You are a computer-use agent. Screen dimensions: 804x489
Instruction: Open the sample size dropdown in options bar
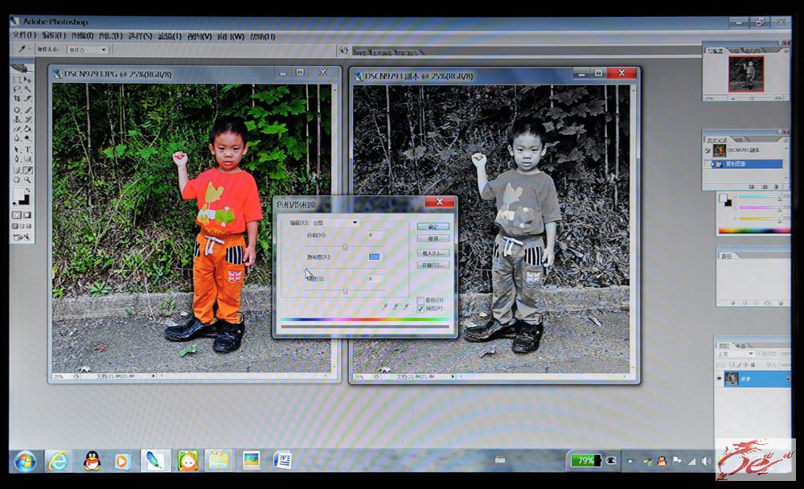(88, 50)
